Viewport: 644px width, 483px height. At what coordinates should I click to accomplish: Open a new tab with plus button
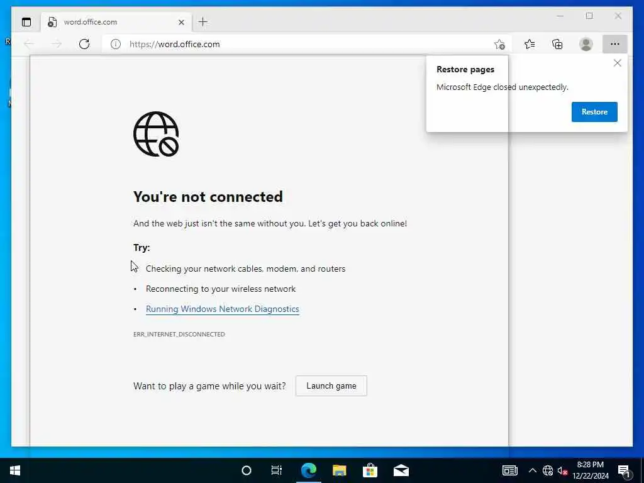click(x=203, y=22)
